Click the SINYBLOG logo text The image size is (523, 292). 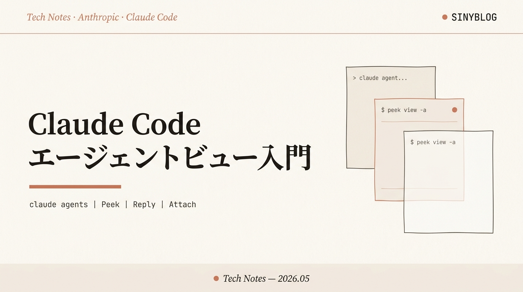tap(474, 17)
